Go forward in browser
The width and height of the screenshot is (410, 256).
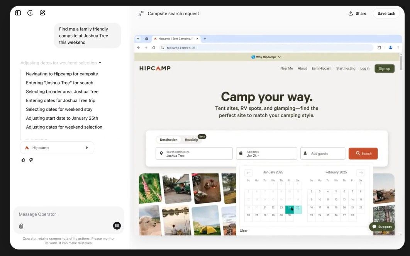[x=146, y=47]
